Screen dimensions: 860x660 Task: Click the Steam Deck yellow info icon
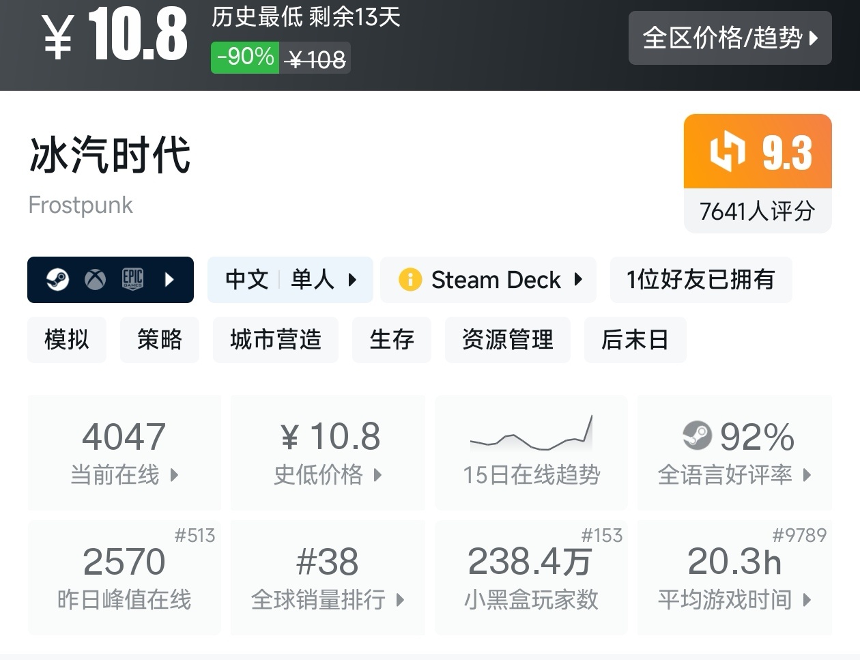pos(410,280)
